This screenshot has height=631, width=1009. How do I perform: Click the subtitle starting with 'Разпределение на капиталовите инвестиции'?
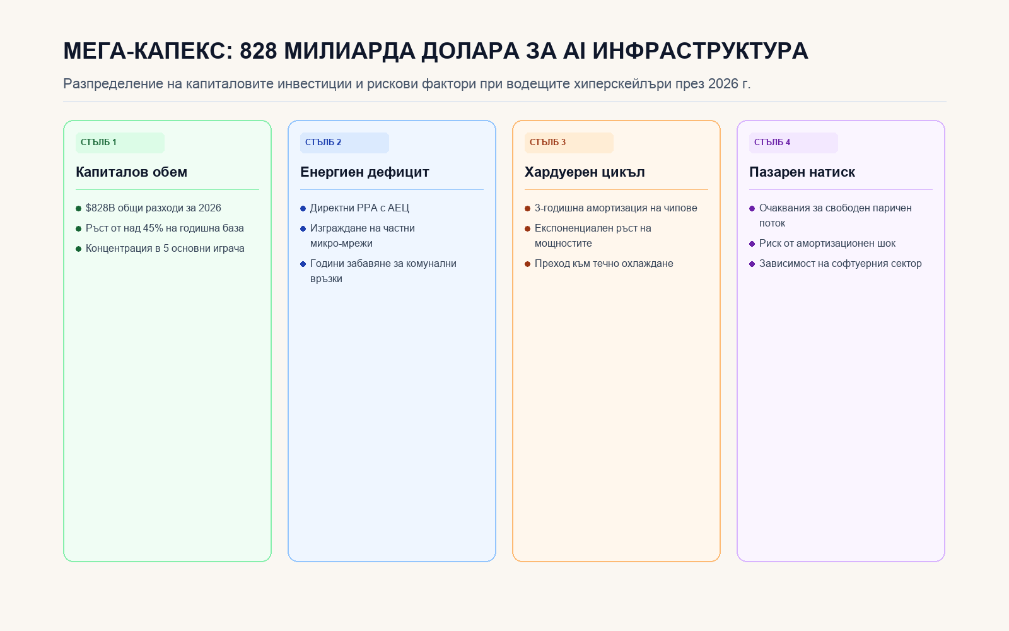(x=407, y=83)
